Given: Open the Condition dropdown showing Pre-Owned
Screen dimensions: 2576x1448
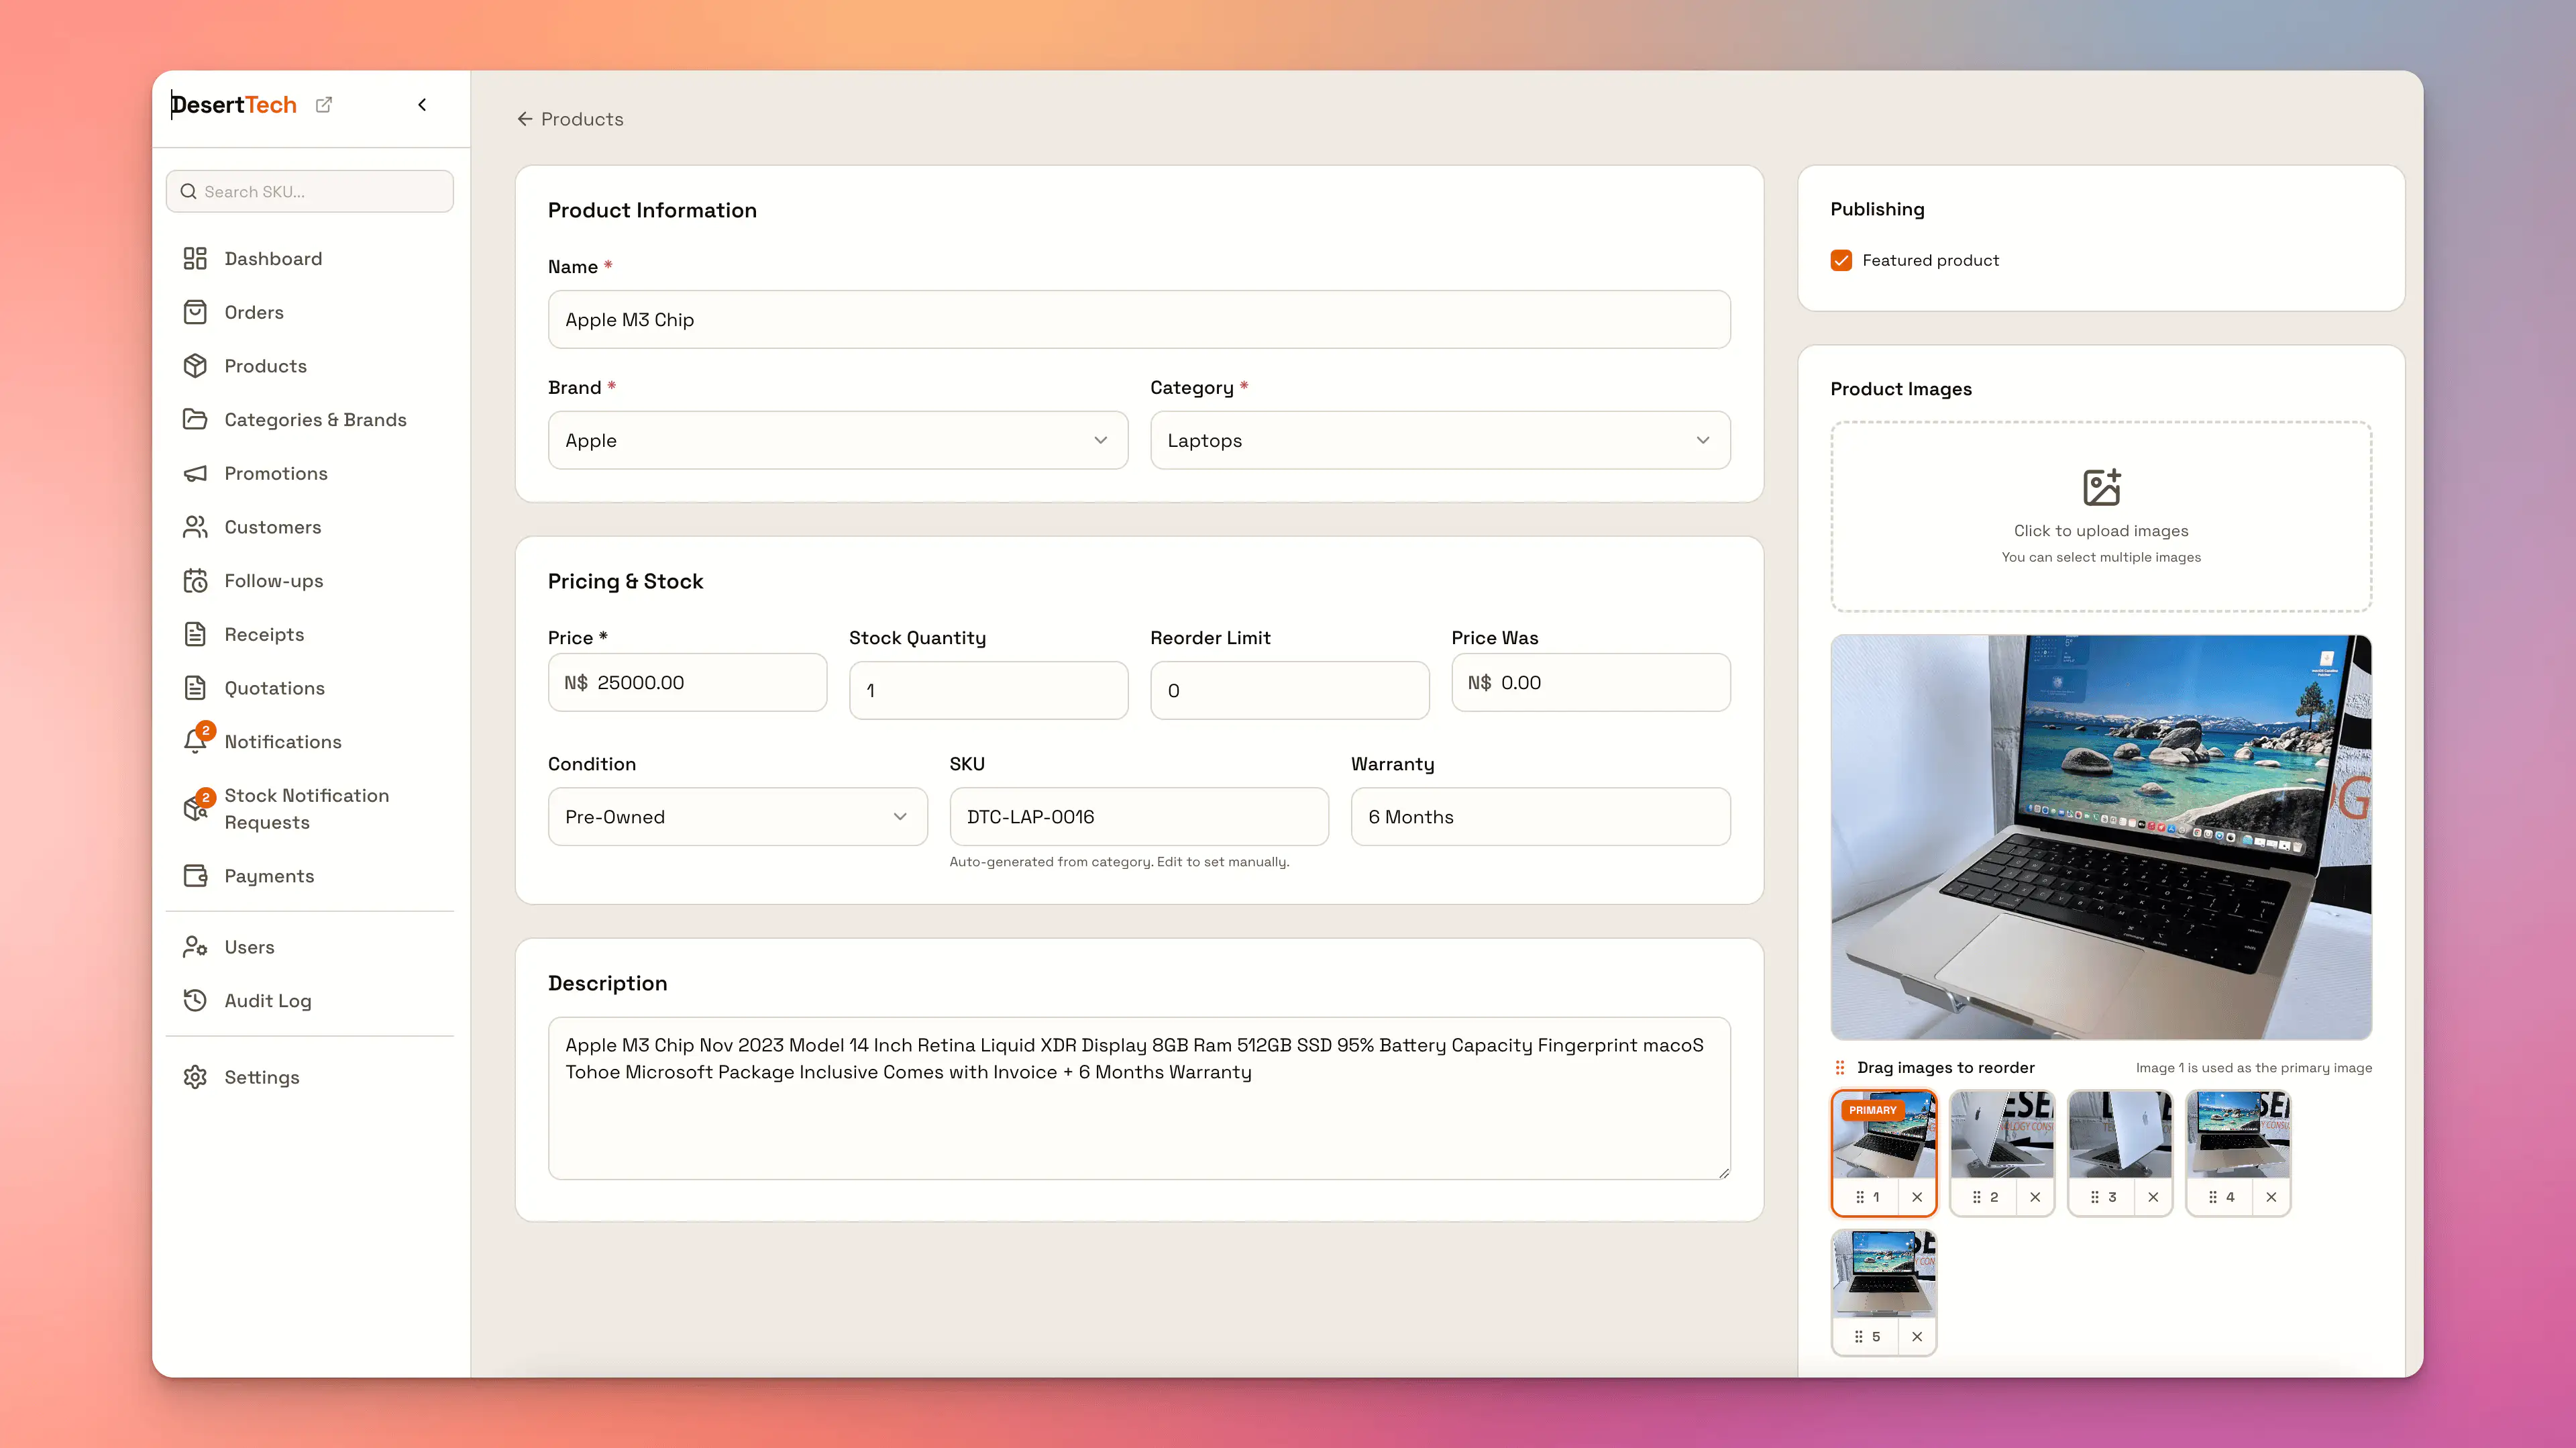Looking at the screenshot, I should [x=737, y=817].
